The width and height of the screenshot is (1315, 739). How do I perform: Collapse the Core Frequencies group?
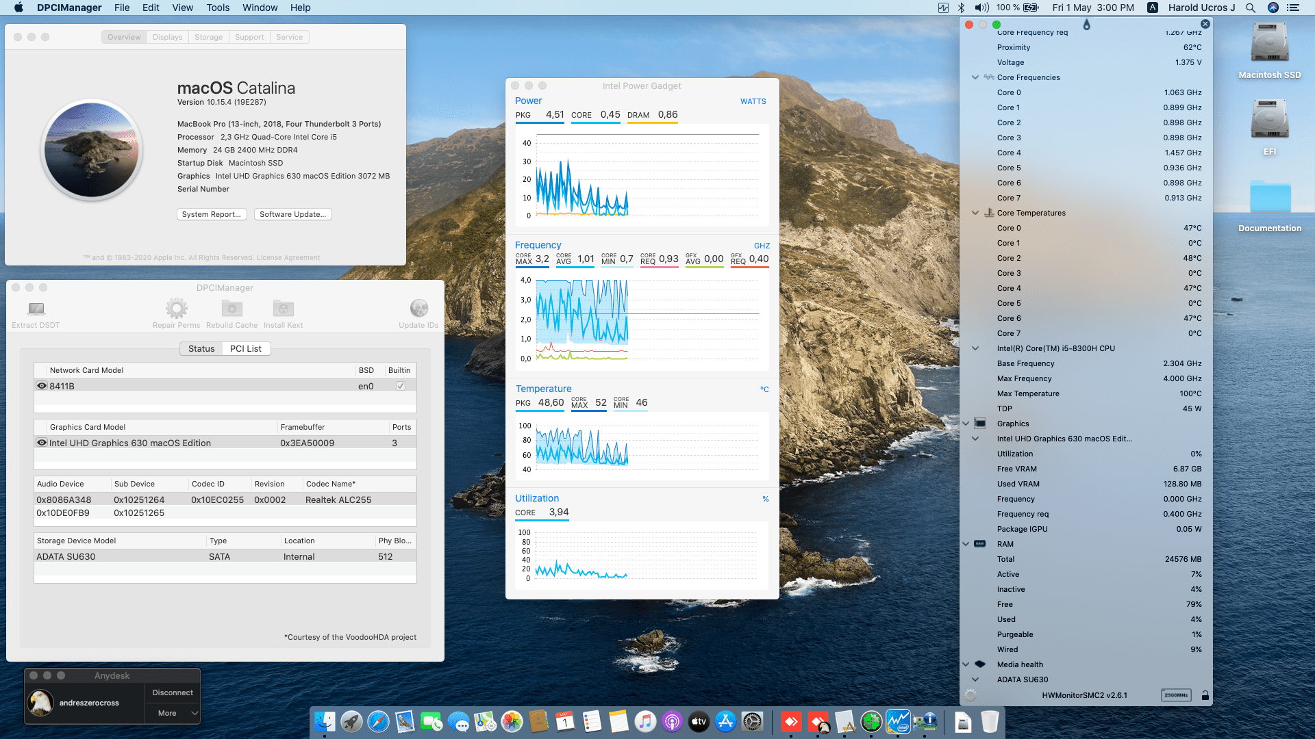(x=975, y=77)
